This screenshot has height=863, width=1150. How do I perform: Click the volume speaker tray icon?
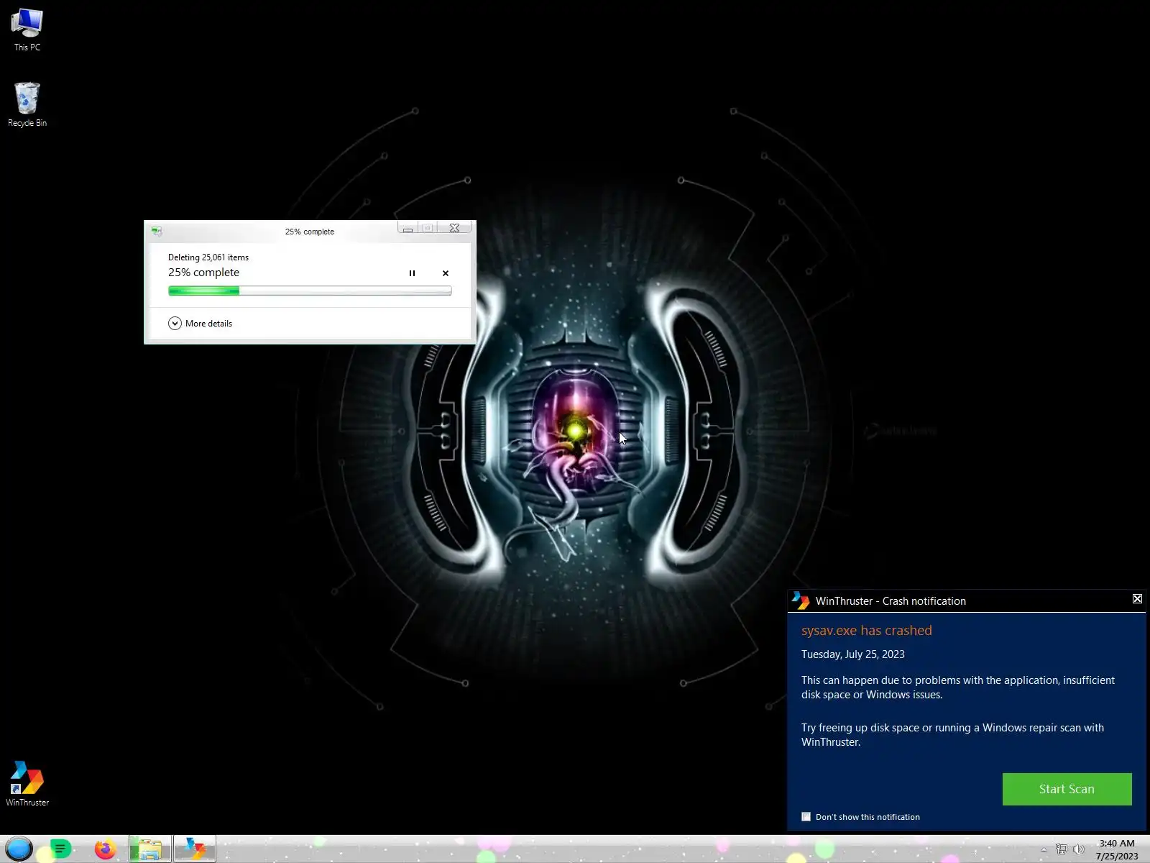point(1078,849)
